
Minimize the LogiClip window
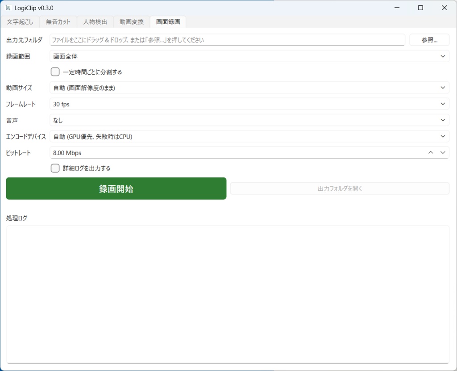tap(397, 8)
